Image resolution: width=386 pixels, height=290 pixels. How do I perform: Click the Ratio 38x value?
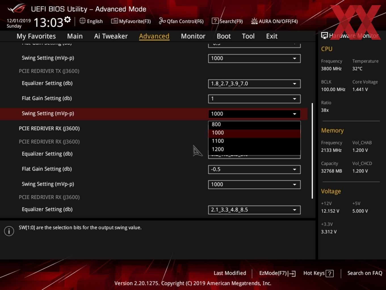(x=325, y=110)
